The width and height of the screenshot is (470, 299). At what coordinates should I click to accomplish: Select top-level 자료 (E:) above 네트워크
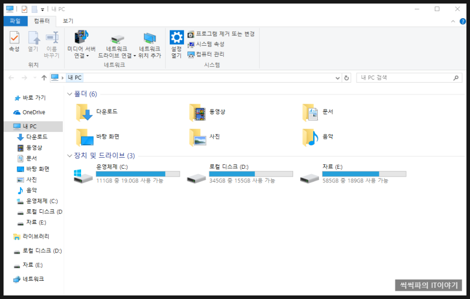click(x=28, y=265)
